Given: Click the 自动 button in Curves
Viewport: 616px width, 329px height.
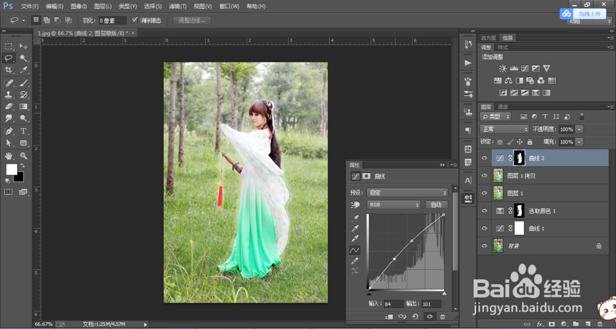Looking at the screenshot, I should click(437, 205).
